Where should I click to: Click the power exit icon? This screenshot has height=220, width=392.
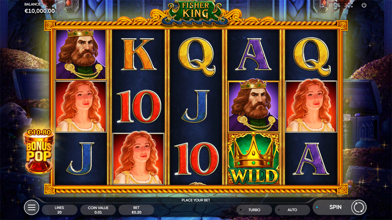364,5
